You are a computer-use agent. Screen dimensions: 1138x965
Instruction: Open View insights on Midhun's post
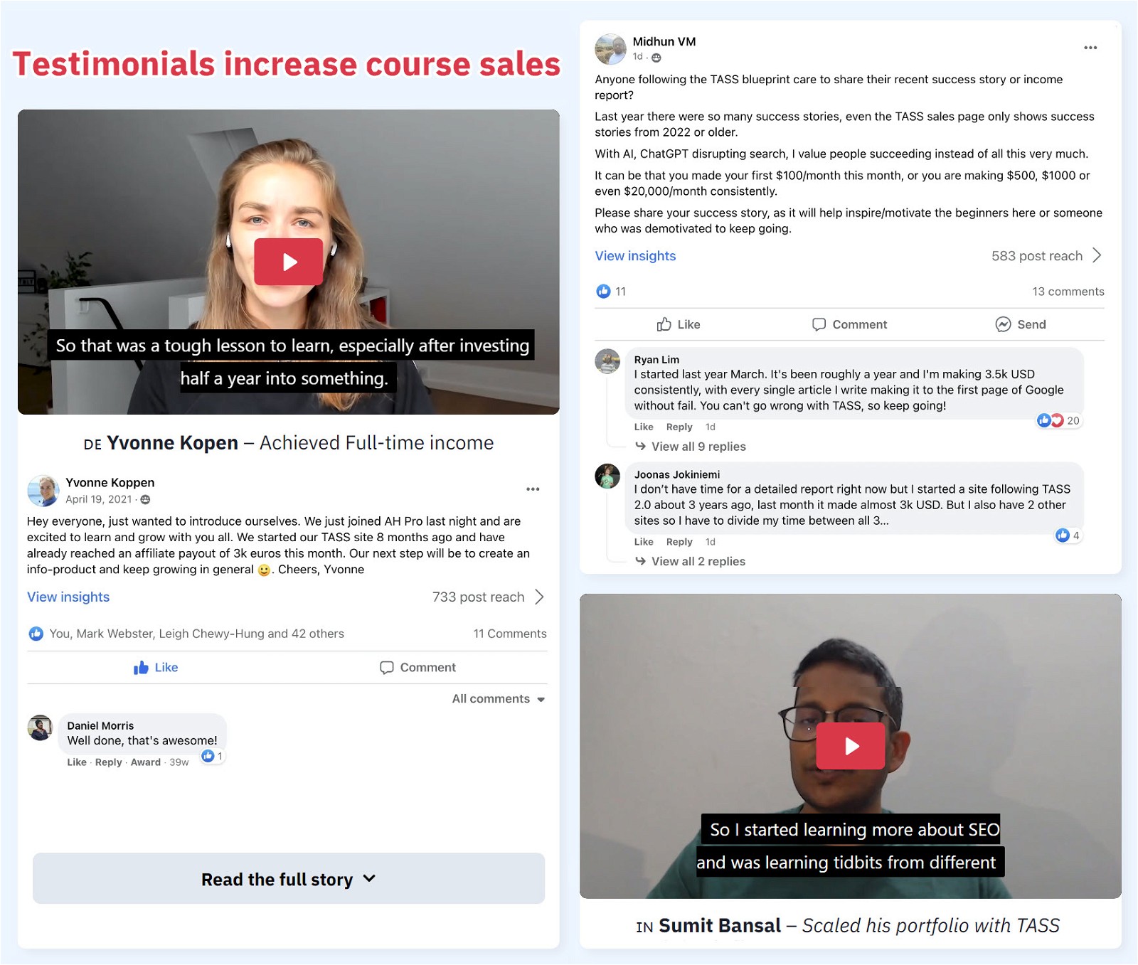coord(635,256)
